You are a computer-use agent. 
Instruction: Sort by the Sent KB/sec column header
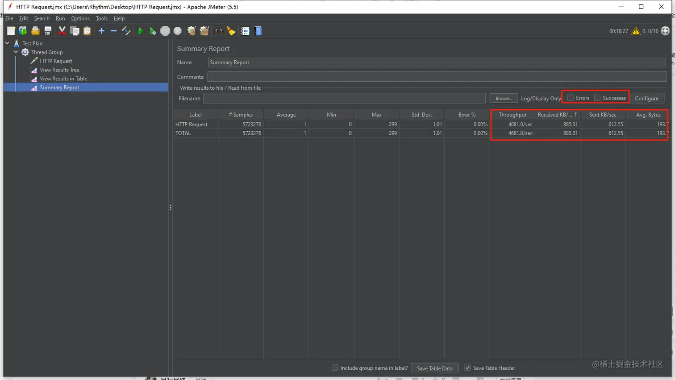pyautogui.click(x=603, y=115)
